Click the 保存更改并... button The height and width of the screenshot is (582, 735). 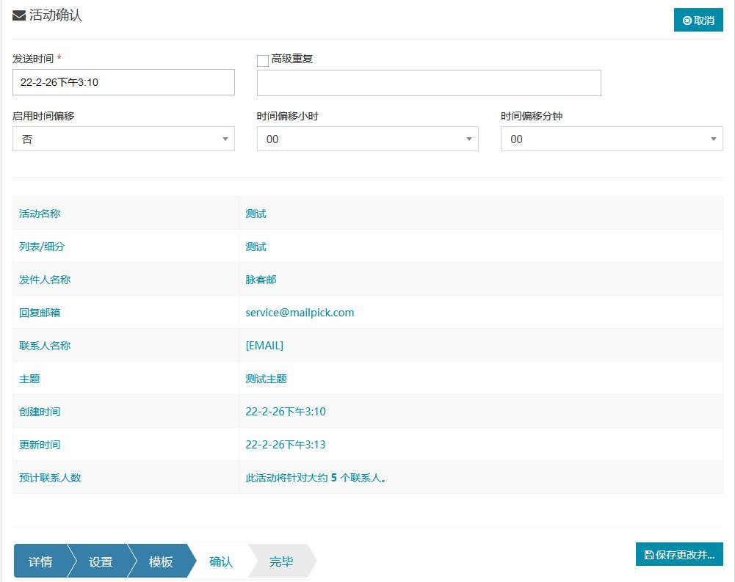[679, 555]
